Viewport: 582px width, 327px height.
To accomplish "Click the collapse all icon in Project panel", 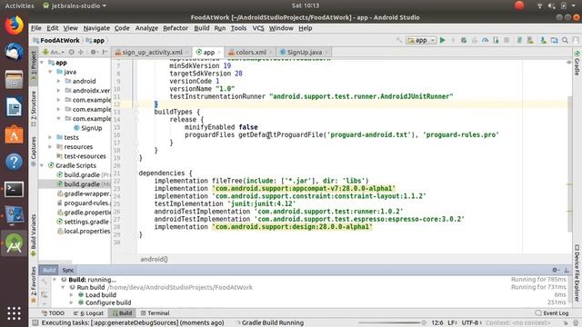I will pos(81,53).
